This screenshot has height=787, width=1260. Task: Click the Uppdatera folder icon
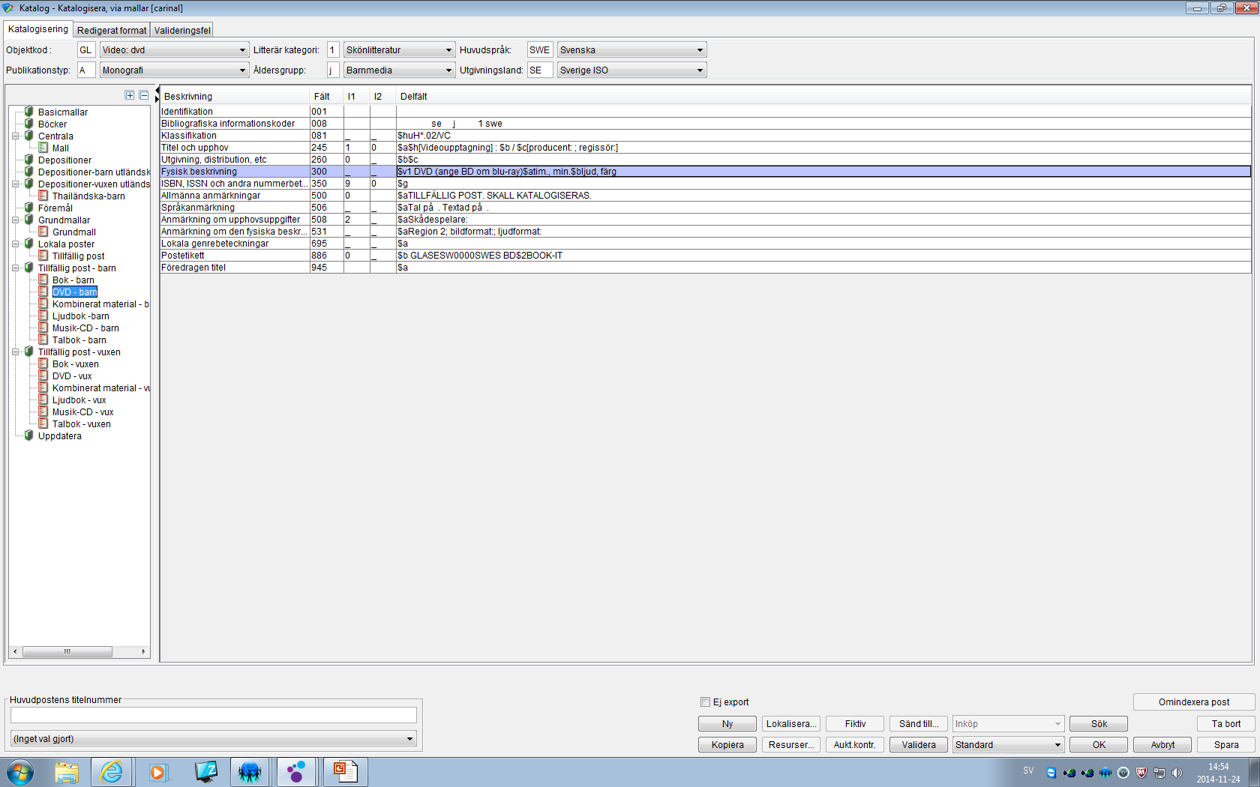click(28, 435)
